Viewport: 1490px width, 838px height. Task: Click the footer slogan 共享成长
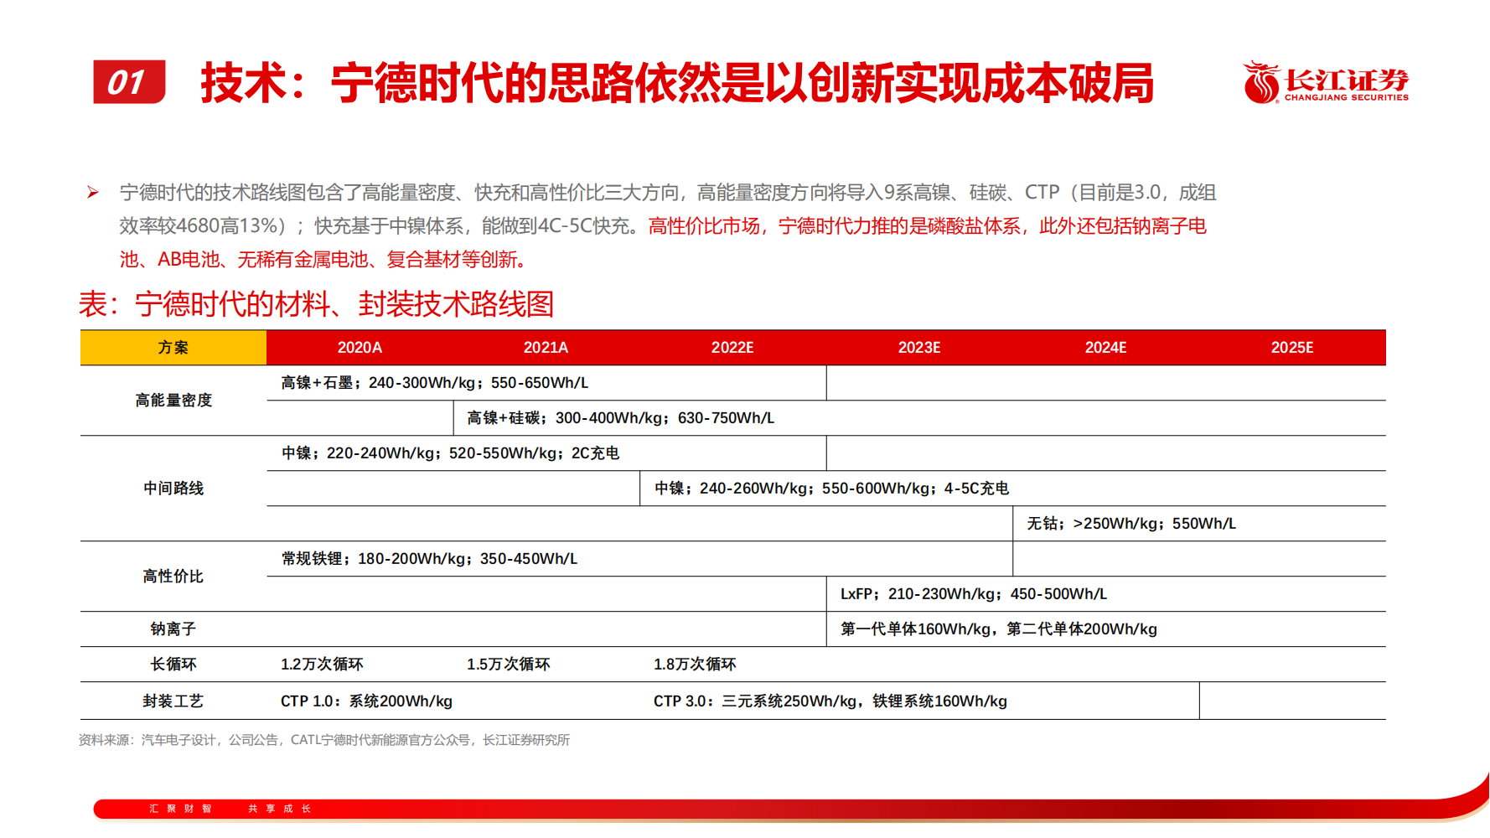(x=280, y=809)
